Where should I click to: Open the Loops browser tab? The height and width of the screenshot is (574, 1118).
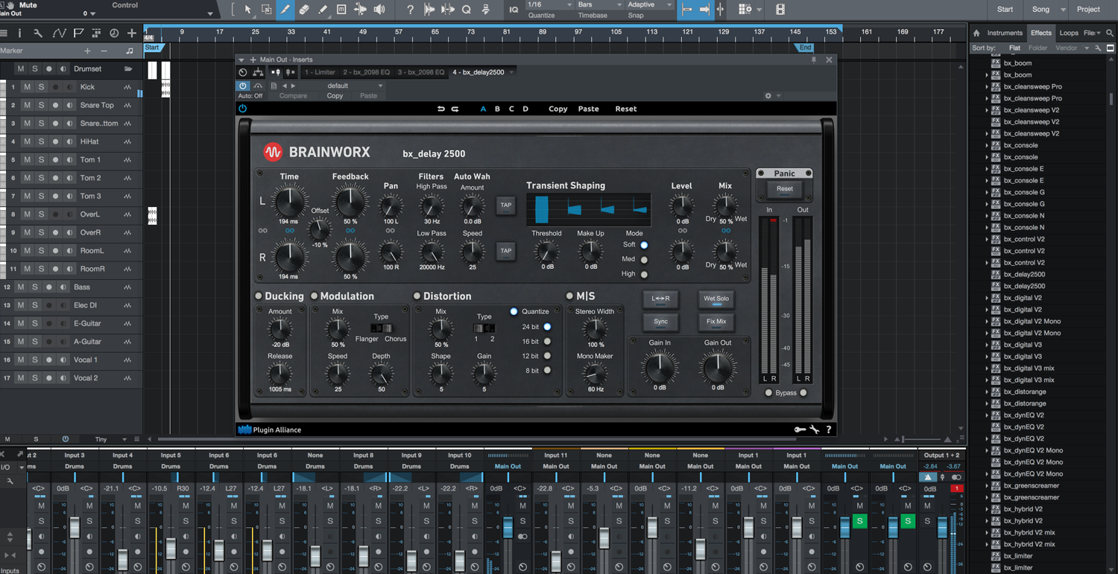tap(1069, 33)
